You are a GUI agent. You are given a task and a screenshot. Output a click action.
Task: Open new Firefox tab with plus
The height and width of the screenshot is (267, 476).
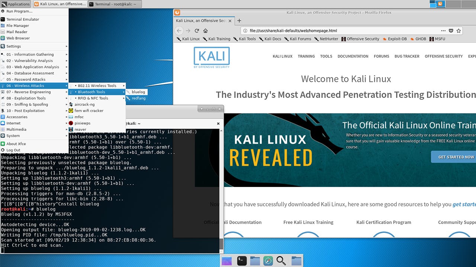(239, 21)
